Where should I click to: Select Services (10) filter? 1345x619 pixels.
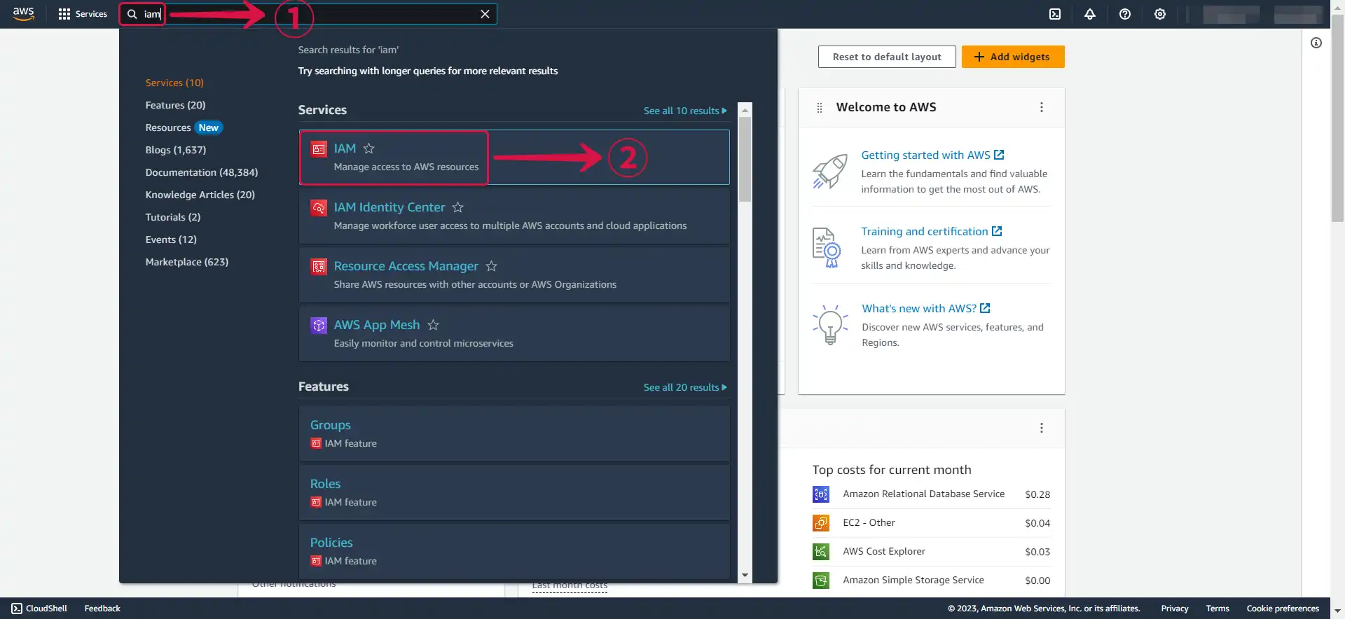[x=174, y=83]
